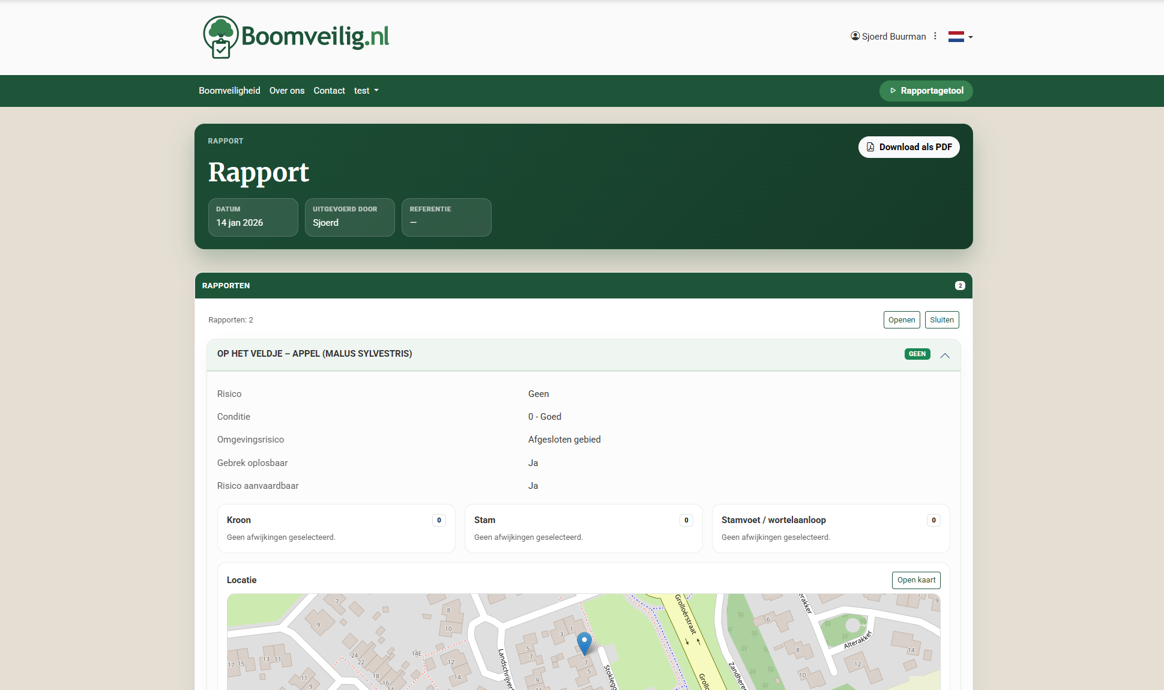The image size is (1164, 690).
Task: Click the GEEN risk badge
Action: pos(917,354)
